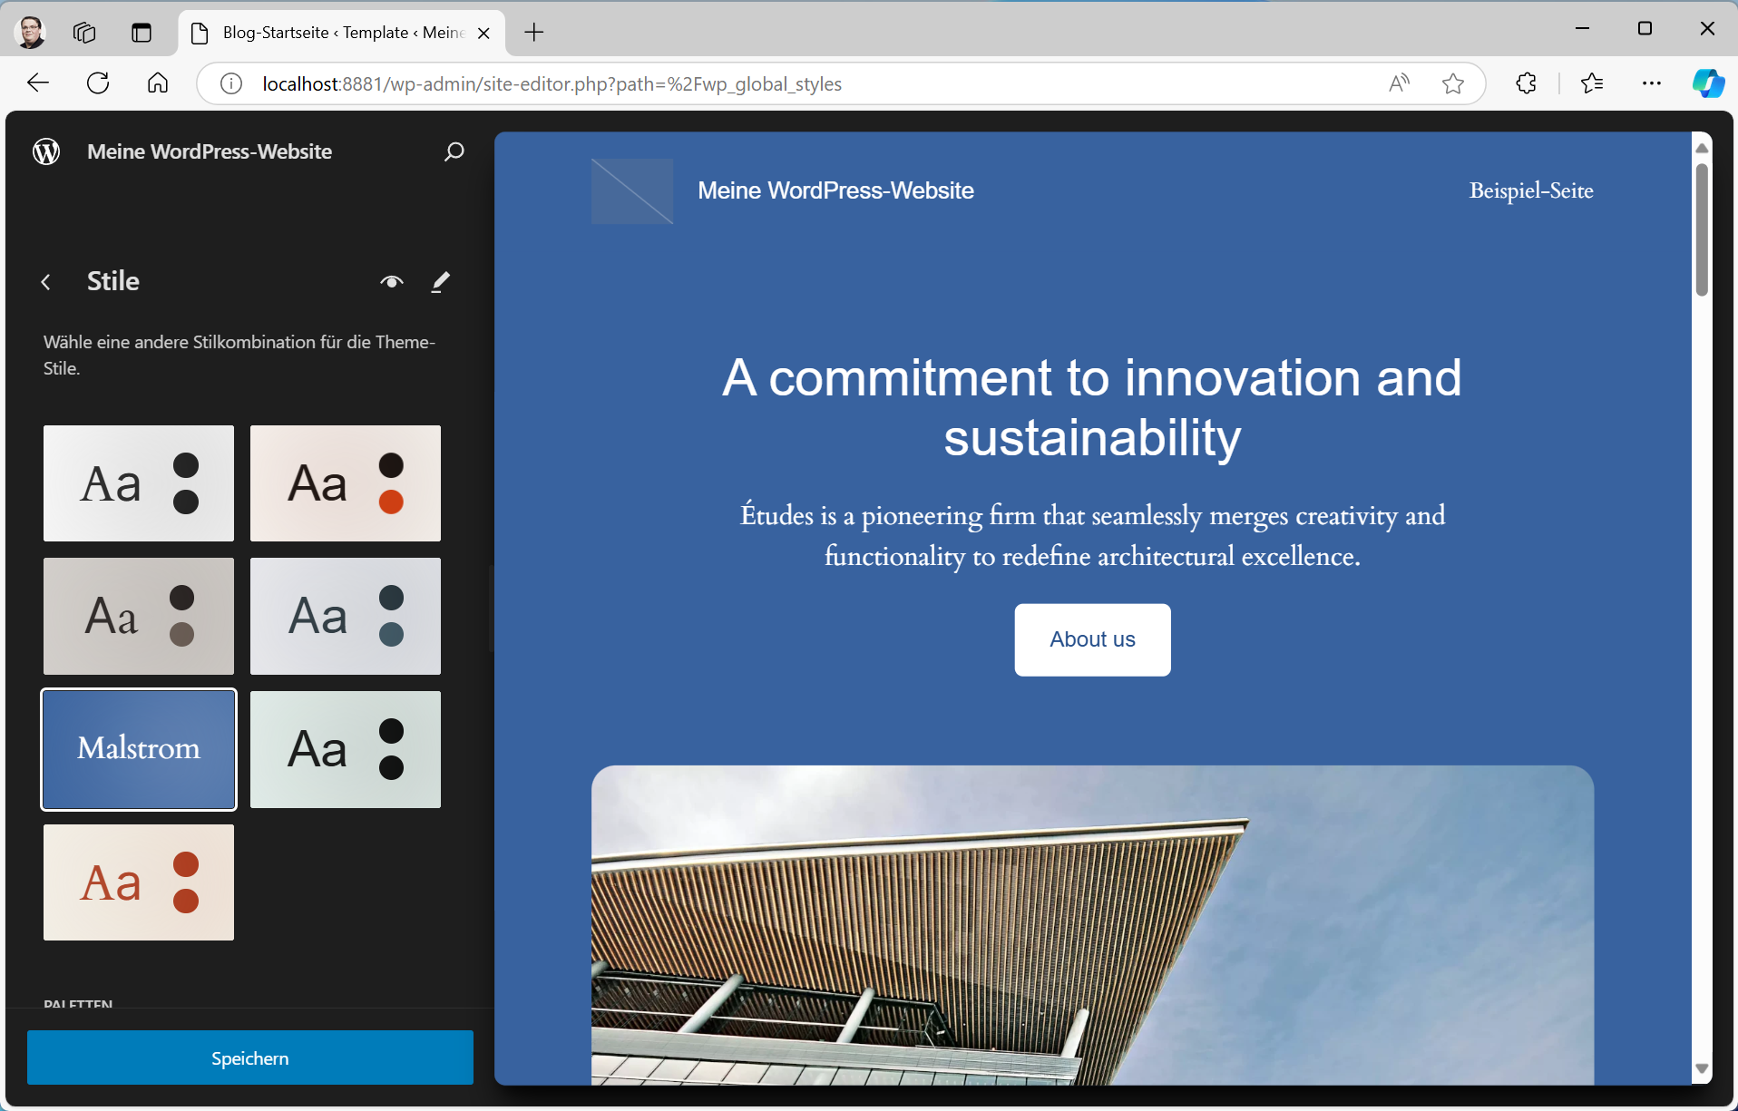The height and width of the screenshot is (1111, 1738).
Task: Add page to favorites star icon
Action: click(1452, 83)
